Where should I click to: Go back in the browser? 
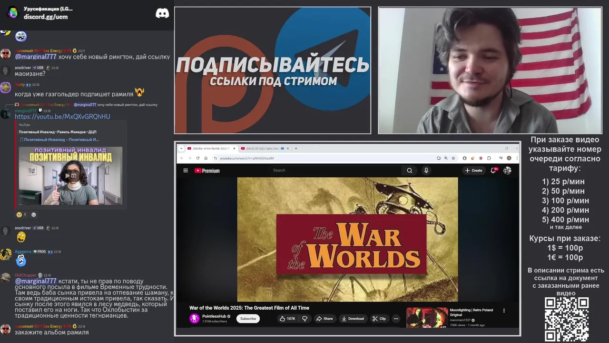point(181,158)
